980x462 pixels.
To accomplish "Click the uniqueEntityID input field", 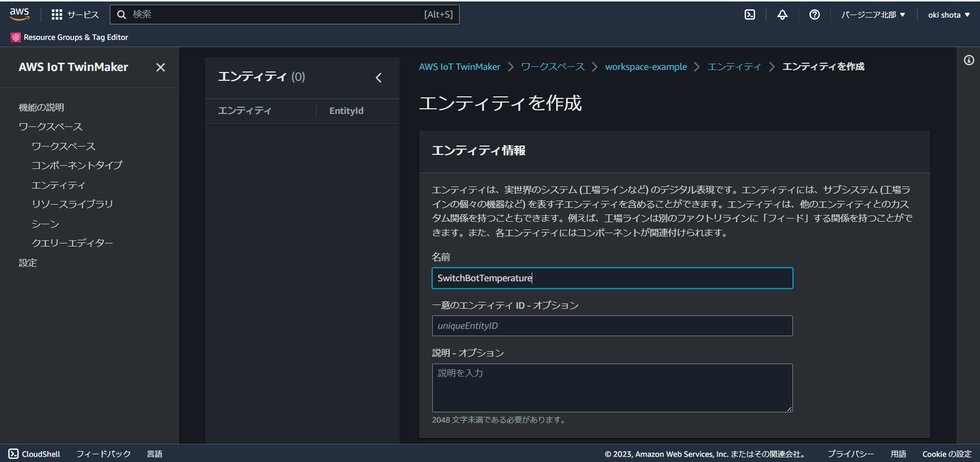I will (613, 326).
